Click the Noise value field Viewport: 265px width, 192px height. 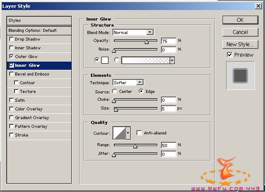(x=168, y=50)
